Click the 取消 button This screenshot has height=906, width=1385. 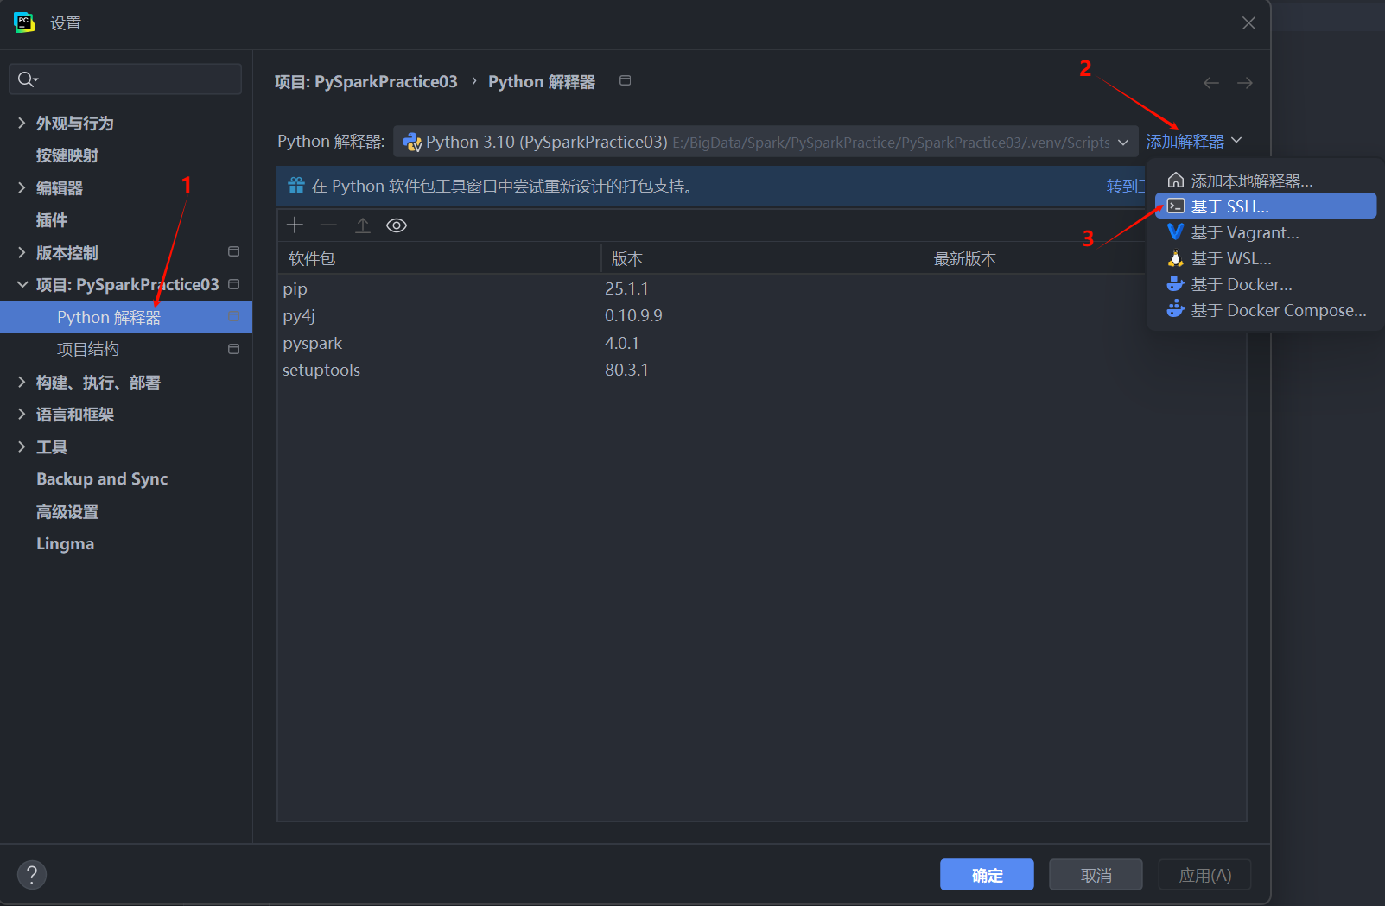[1096, 875]
